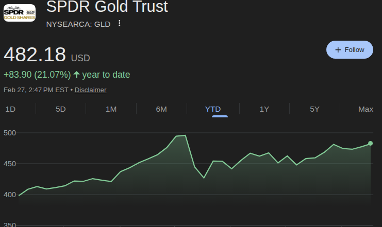Click the 400 axis label
The height and width of the screenshot is (227, 382).
click(x=10, y=195)
